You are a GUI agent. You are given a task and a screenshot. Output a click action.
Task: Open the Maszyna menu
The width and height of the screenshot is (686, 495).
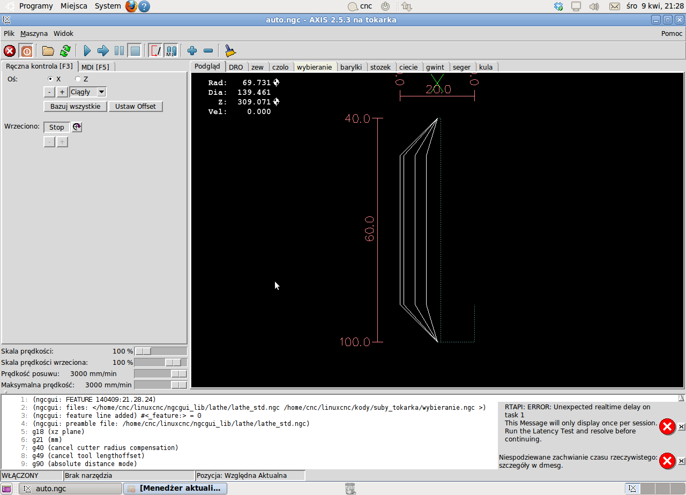click(34, 33)
